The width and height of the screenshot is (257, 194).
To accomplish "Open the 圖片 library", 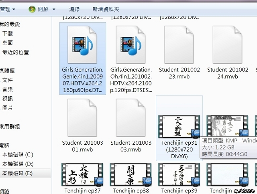I will click(x=8, y=108).
